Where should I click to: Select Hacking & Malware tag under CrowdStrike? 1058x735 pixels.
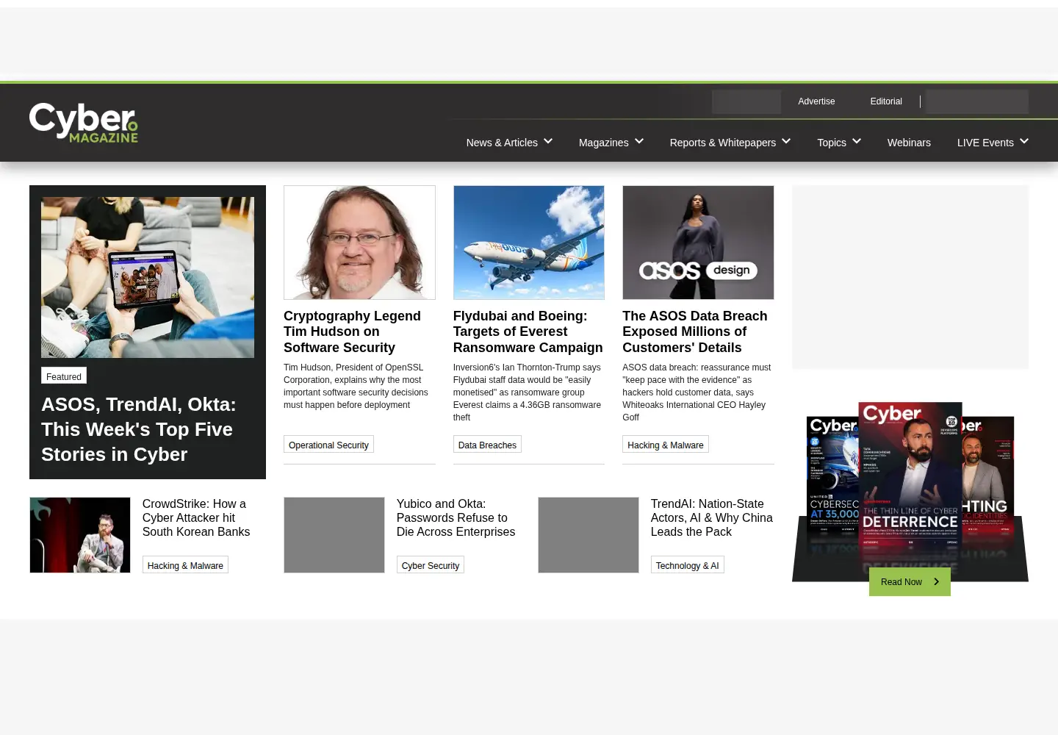pos(185,564)
